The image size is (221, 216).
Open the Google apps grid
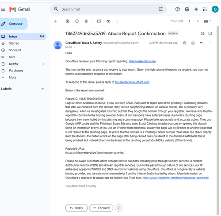point(205,9)
